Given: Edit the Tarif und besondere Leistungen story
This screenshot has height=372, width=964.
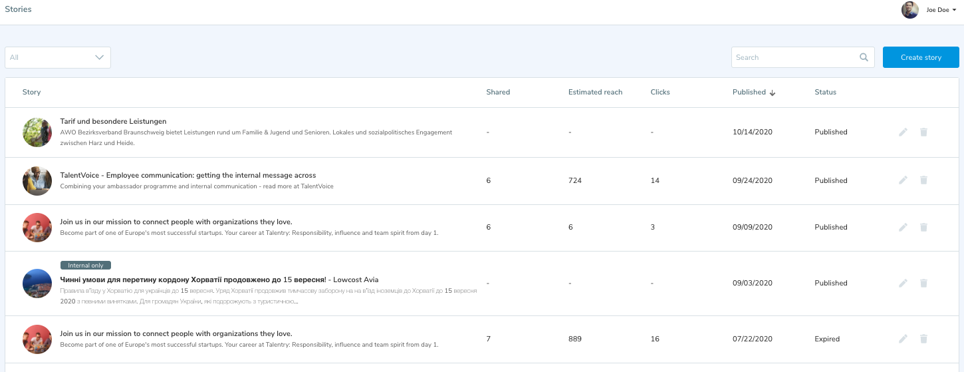Looking at the screenshot, I should pyautogui.click(x=903, y=132).
